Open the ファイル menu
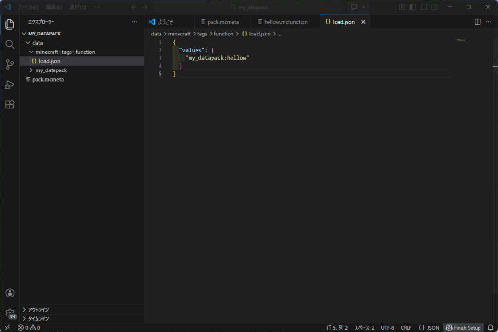Viewport: 498px width, 332px height. pyautogui.click(x=28, y=7)
